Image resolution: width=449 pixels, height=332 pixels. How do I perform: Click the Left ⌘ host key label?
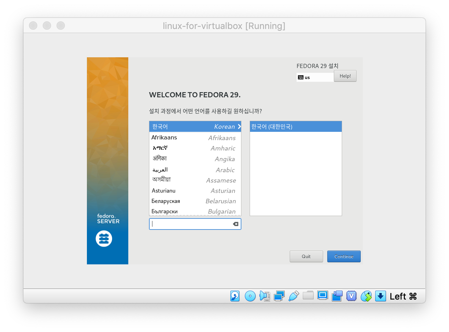(403, 296)
